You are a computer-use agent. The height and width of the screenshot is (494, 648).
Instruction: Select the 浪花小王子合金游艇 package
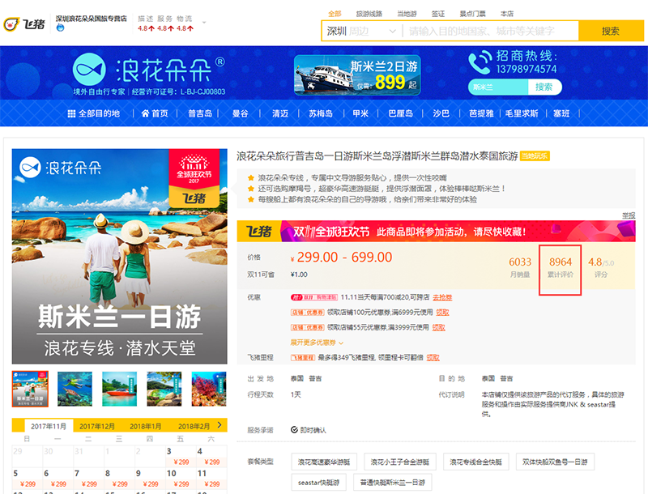(399, 462)
